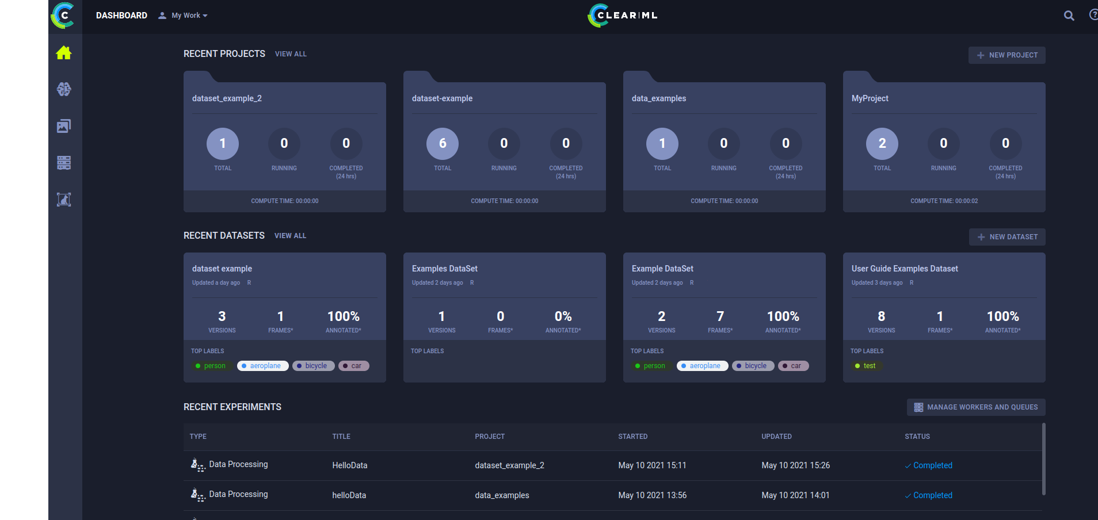
Task: Create a new project
Action: (1006, 55)
